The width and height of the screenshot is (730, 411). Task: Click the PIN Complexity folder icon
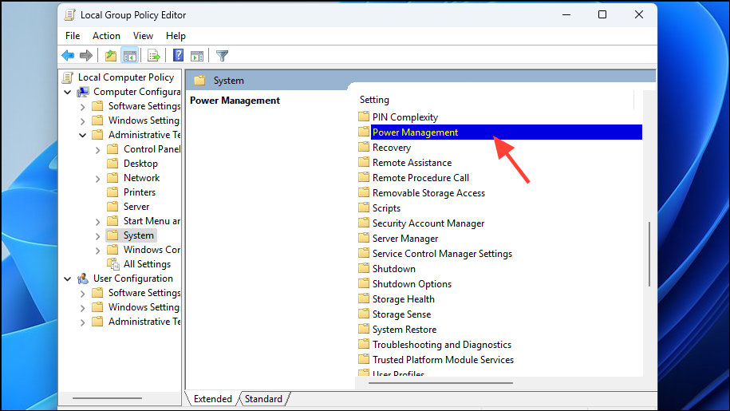pos(364,117)
